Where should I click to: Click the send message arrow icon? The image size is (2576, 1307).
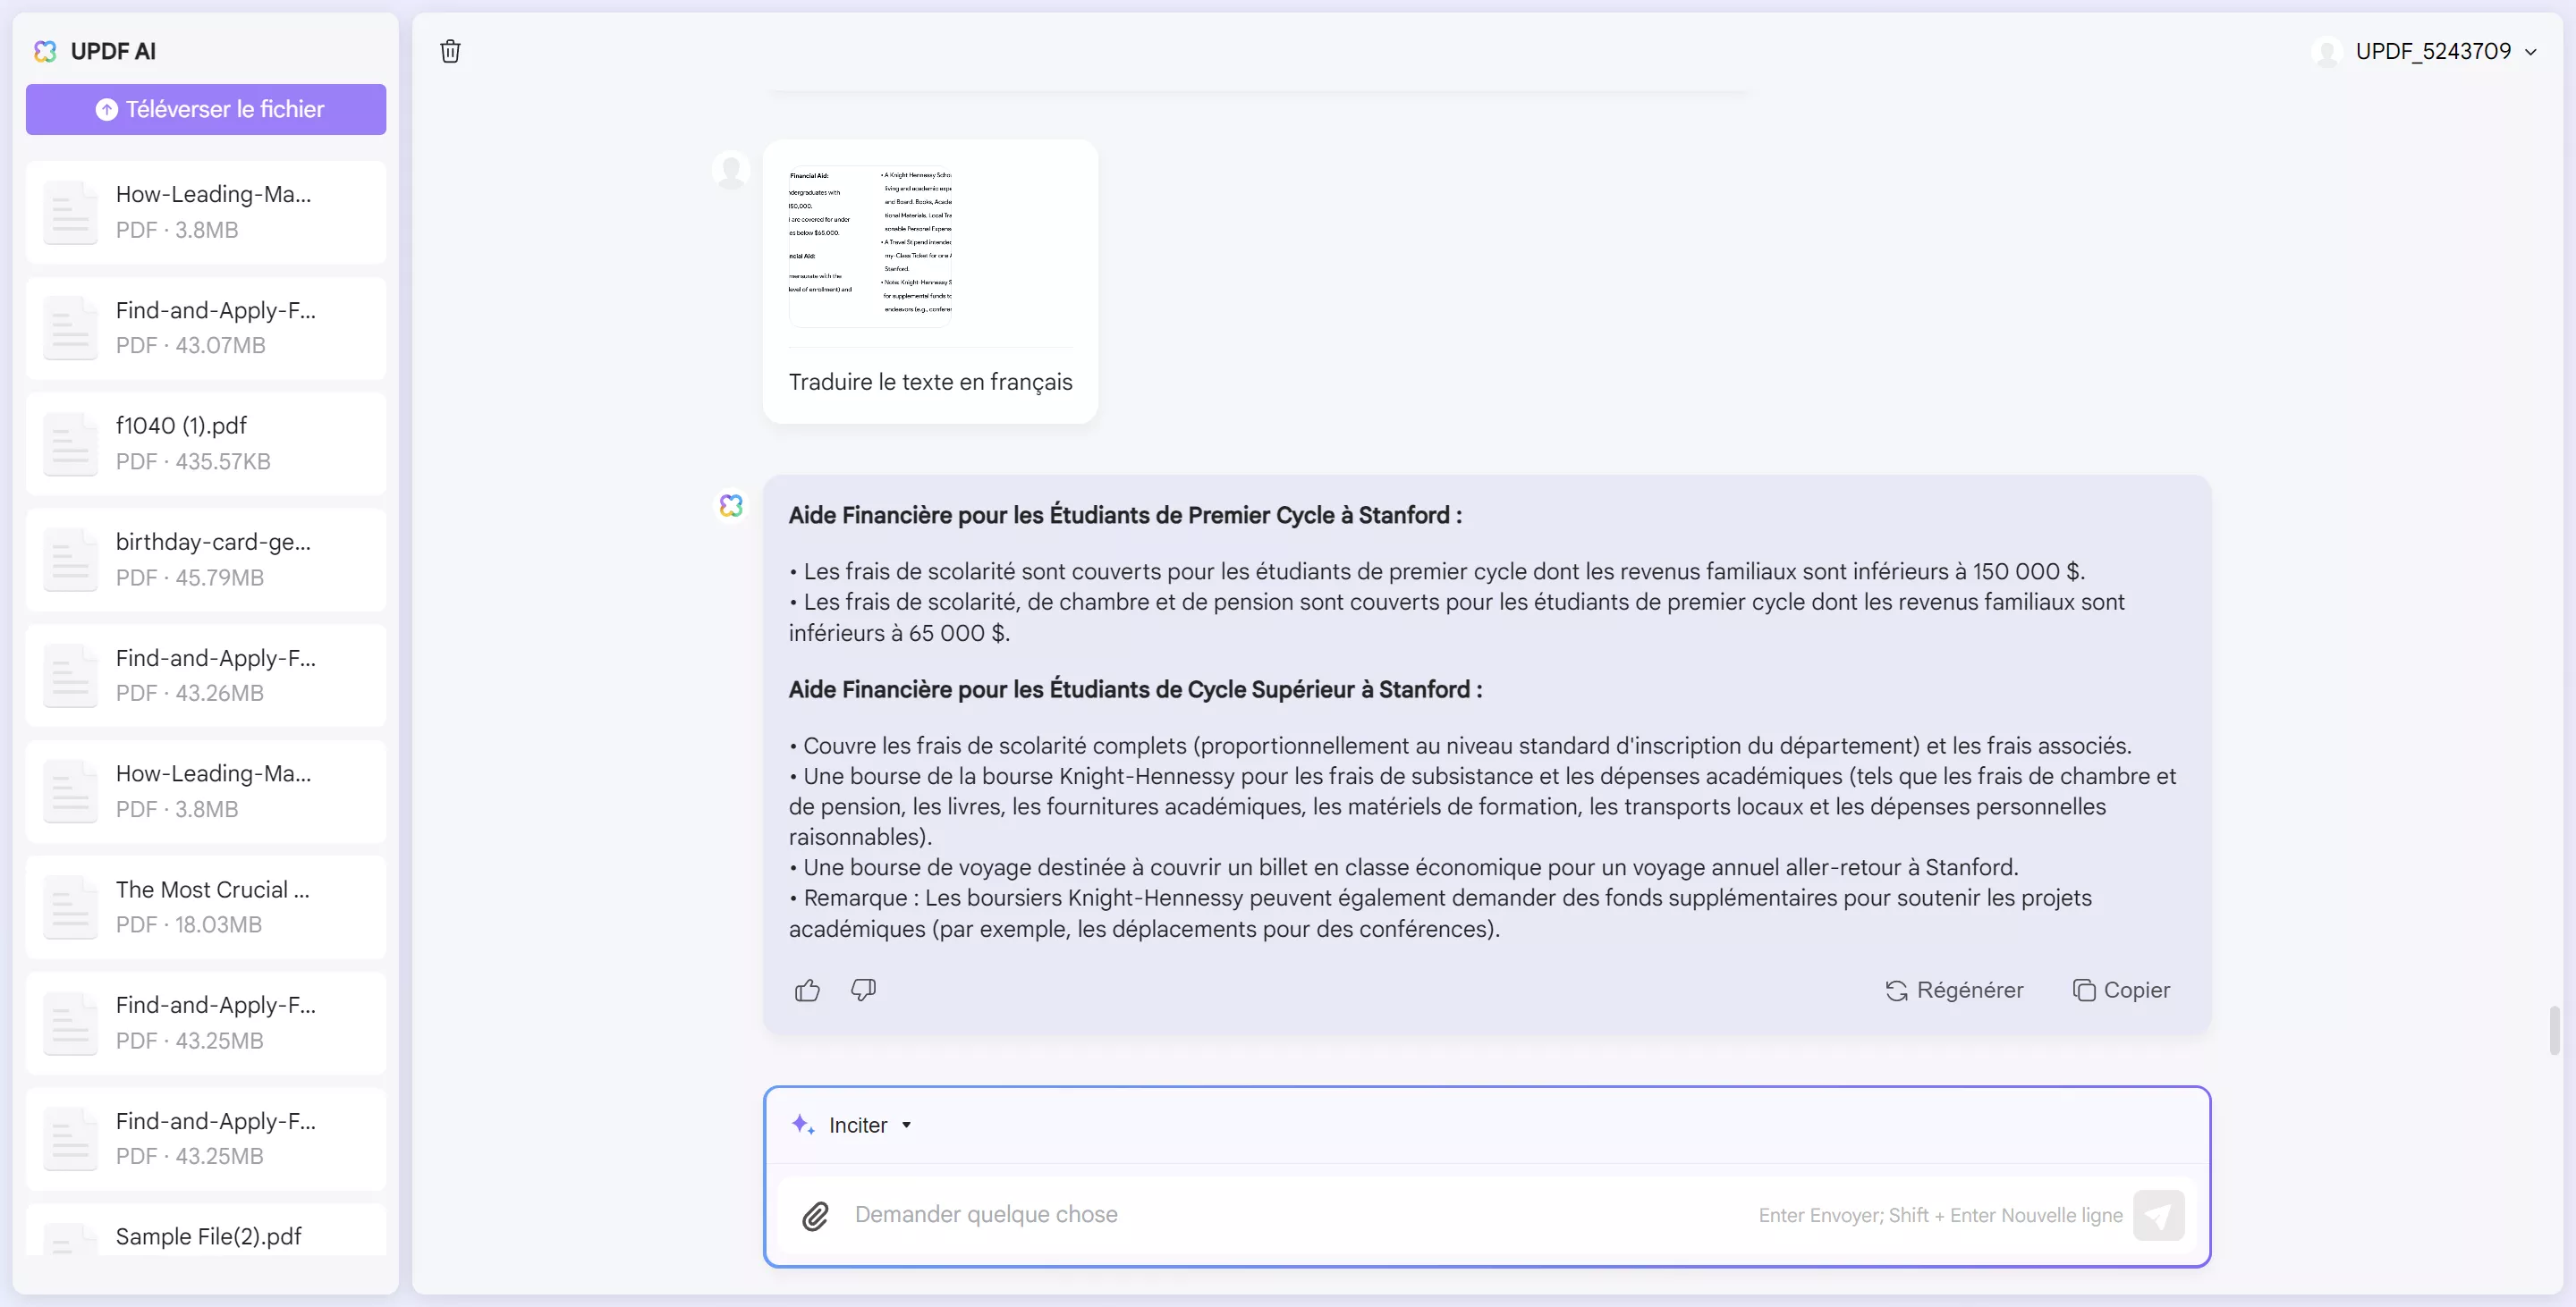[2158, 1215]
